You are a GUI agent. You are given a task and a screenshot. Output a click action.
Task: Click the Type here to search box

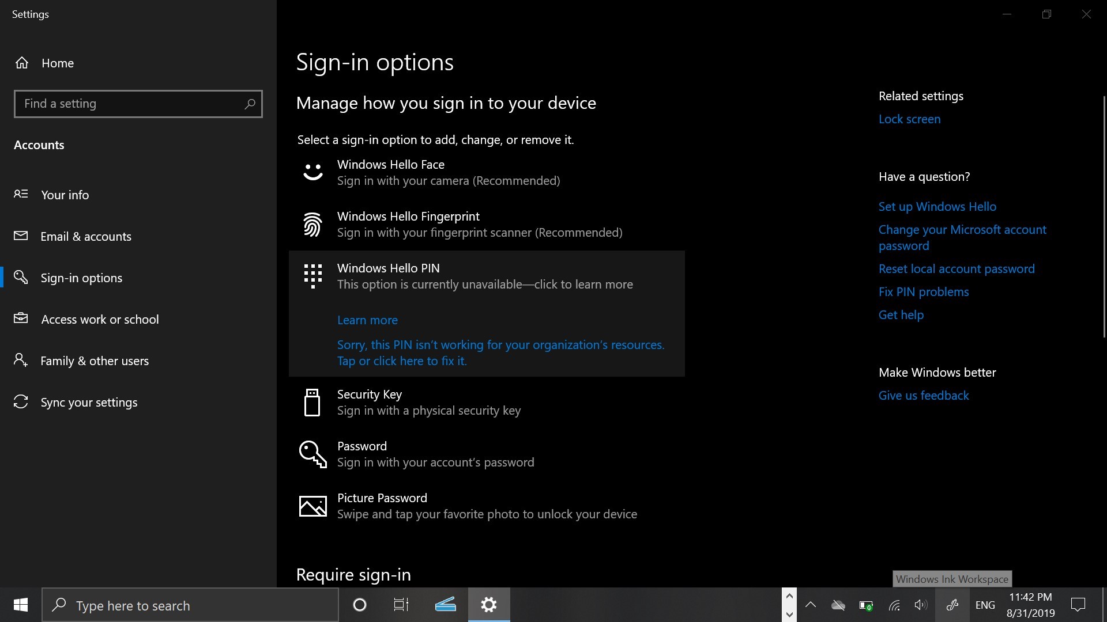190,605
